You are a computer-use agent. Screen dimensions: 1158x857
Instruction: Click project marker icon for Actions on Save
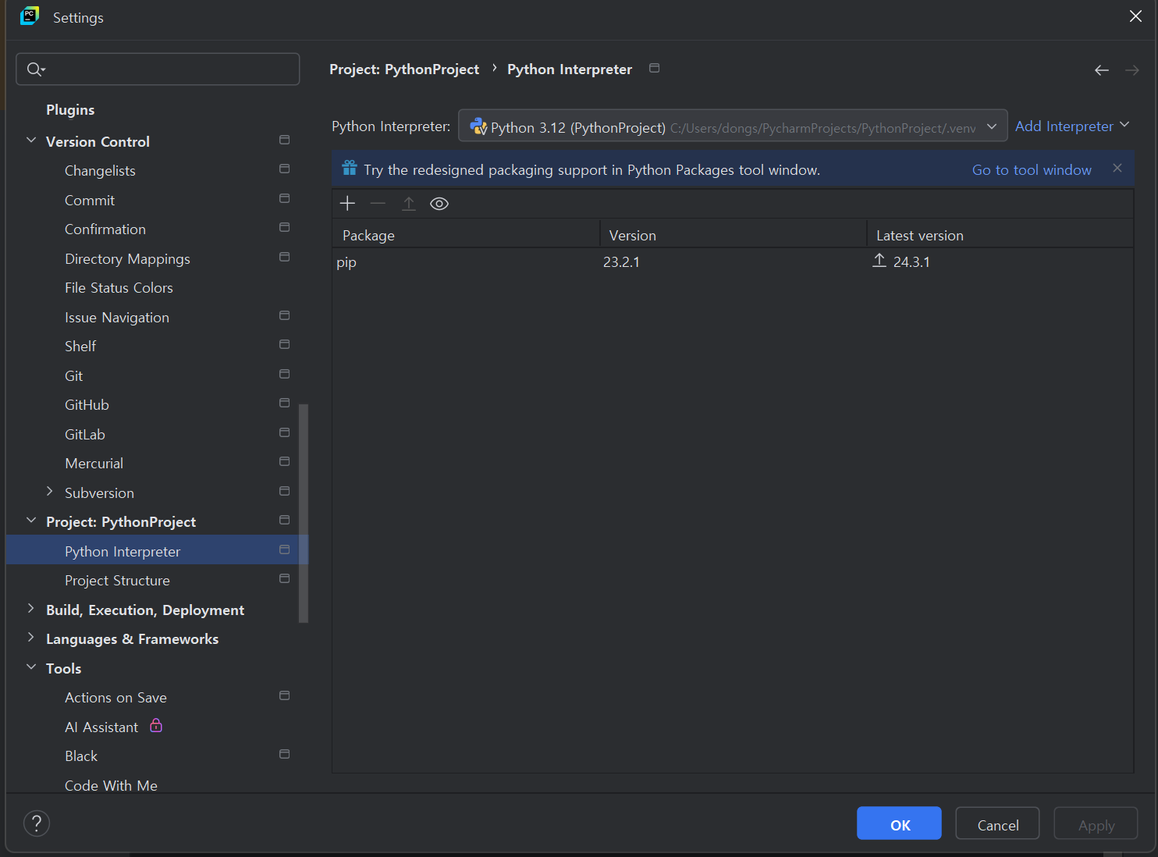pos(284,695)
